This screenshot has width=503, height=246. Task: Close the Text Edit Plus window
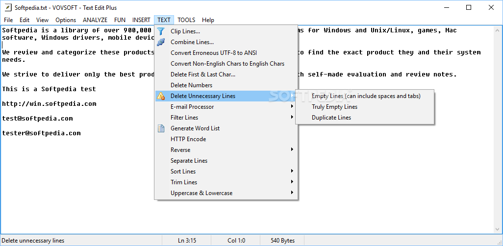tap(491, 8)
